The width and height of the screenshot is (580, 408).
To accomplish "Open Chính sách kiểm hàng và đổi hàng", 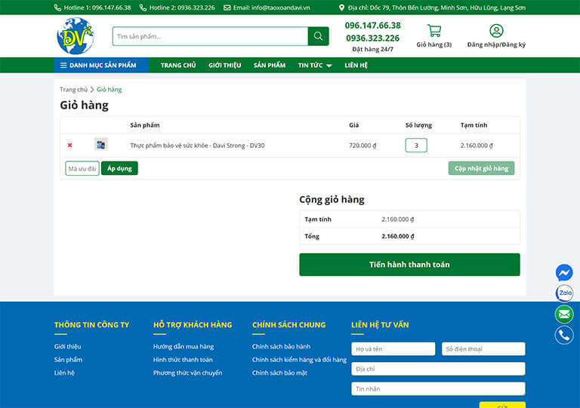I will (x=299, y=360).
